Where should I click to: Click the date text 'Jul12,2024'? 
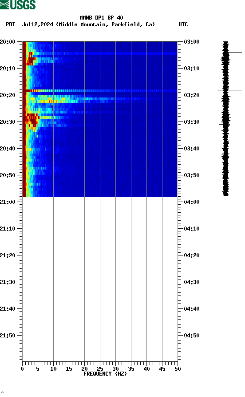38,24
